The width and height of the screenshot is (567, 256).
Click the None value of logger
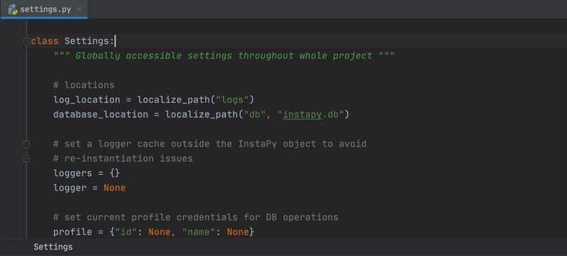[115, 188]
